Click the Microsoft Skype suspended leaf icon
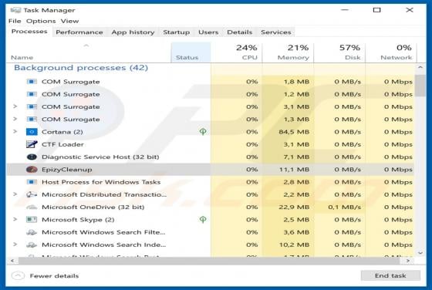This screenshot has height=290, width=432. 203,219
